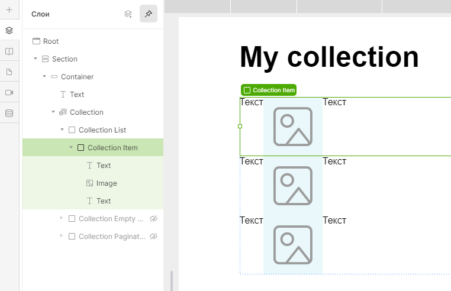Image resolution: width=451 pixels, height=291 pixels.
Task: Expand the Collection Empty node
Action: [x=62, y=218]
